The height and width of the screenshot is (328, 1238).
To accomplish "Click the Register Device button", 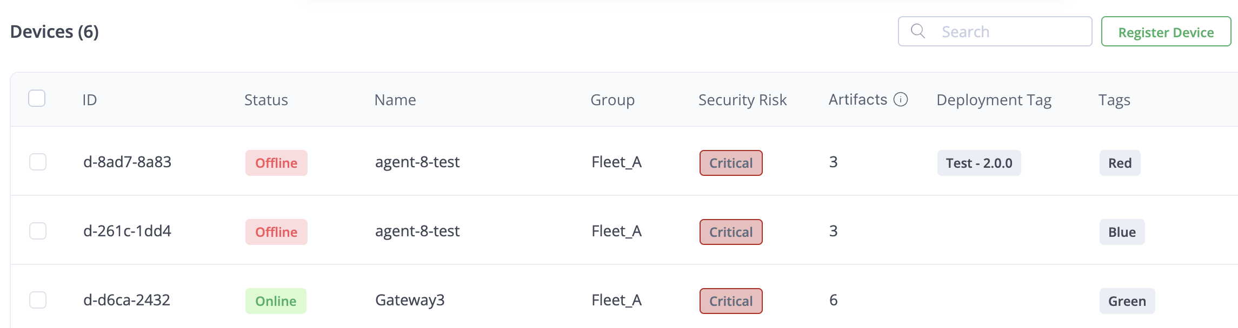I will (1166, 32).
